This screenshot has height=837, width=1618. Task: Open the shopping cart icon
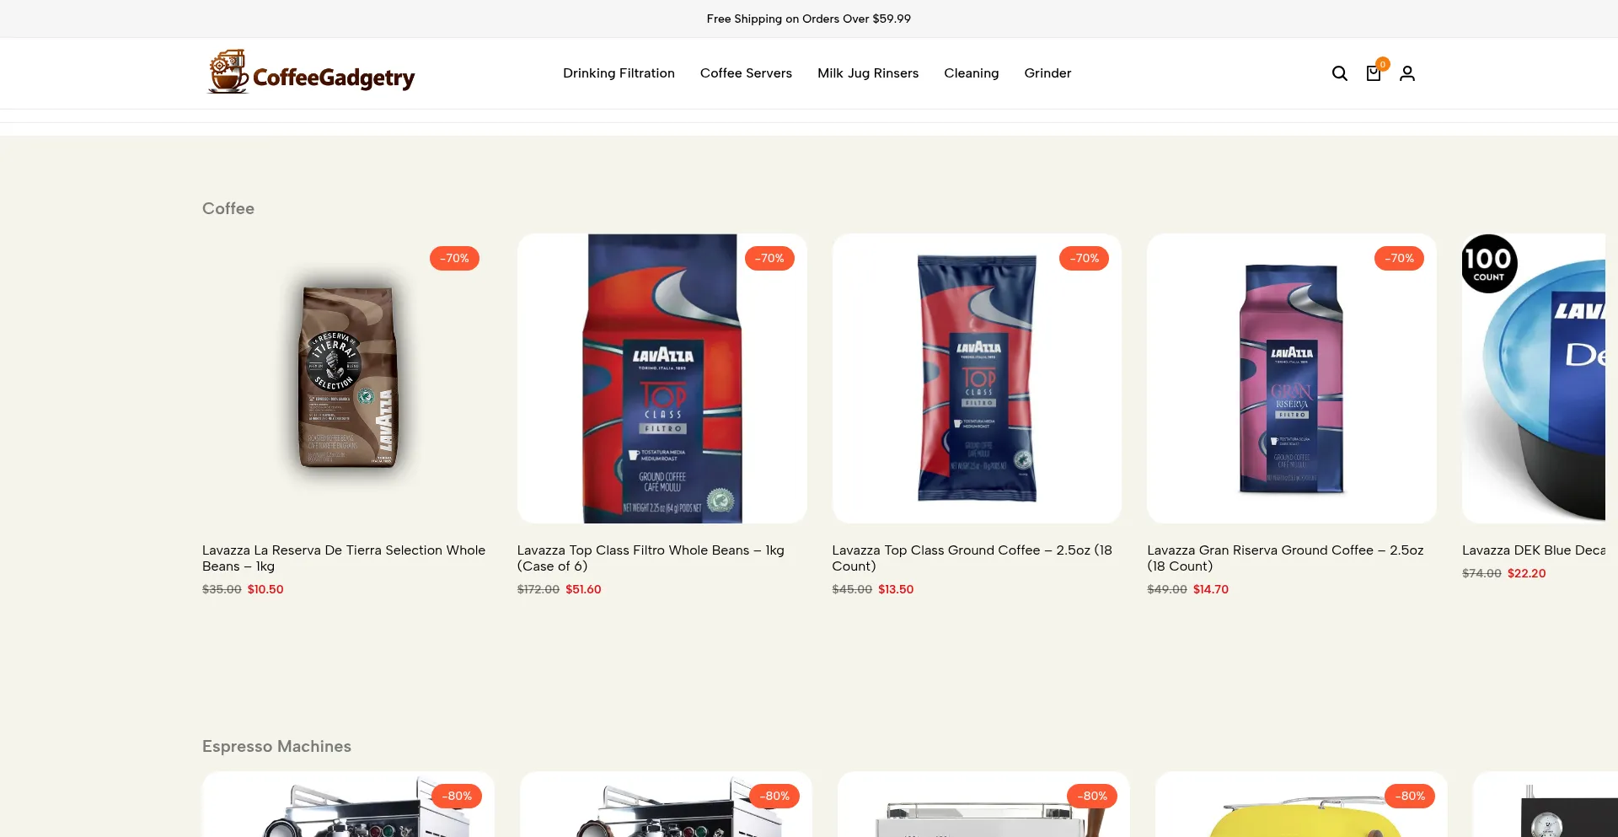[1374, 73]
